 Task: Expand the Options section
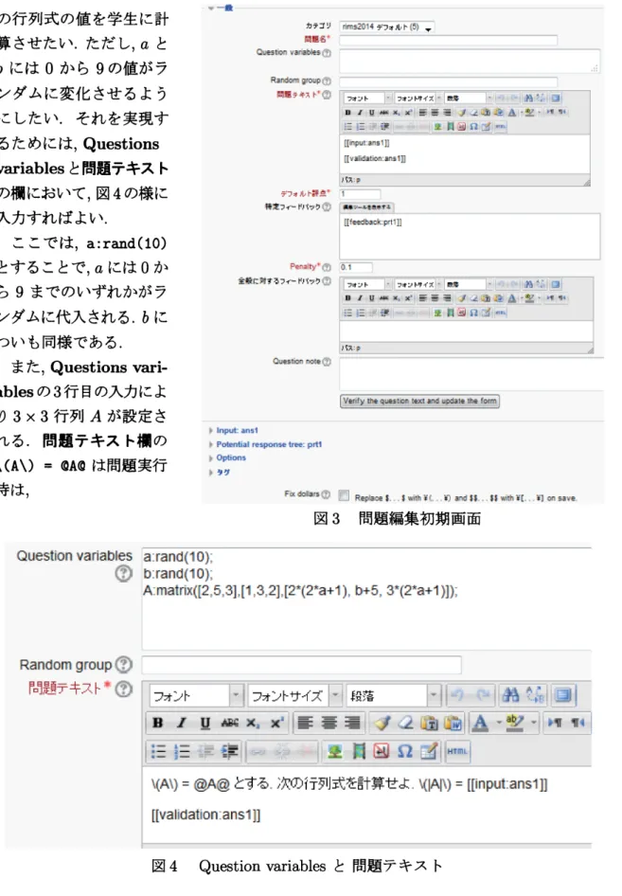click(231, 457)
